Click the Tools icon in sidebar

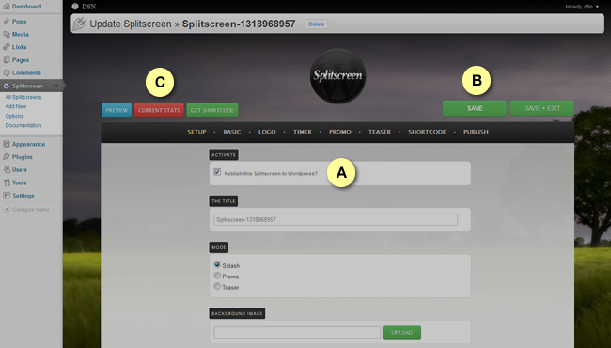pyautogui.click(x=7, y=182)
